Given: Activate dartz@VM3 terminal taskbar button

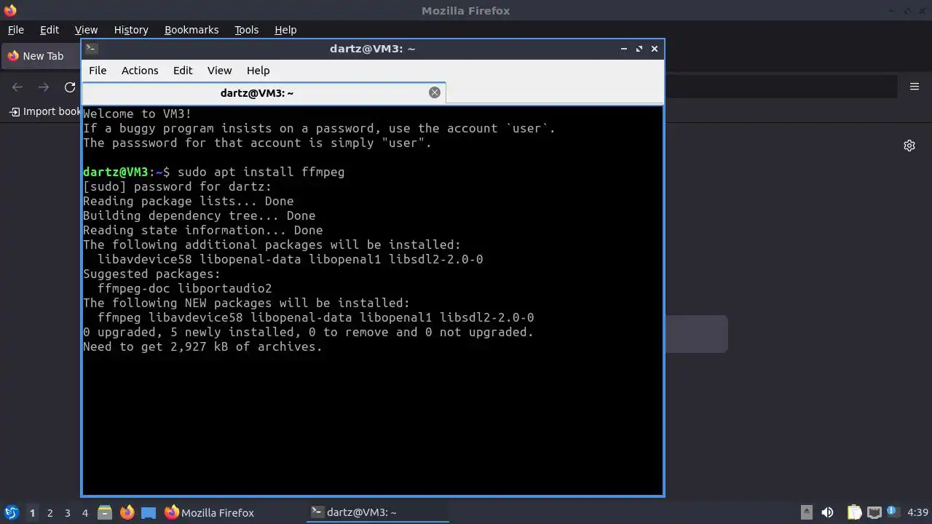Looking at the screenshot, I should (377, 512).
